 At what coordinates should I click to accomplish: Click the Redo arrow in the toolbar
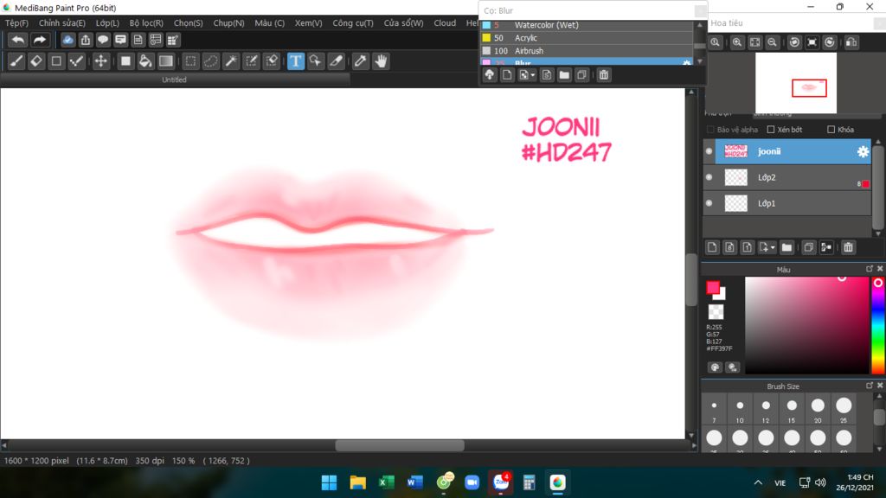click(x=39, y=40)
